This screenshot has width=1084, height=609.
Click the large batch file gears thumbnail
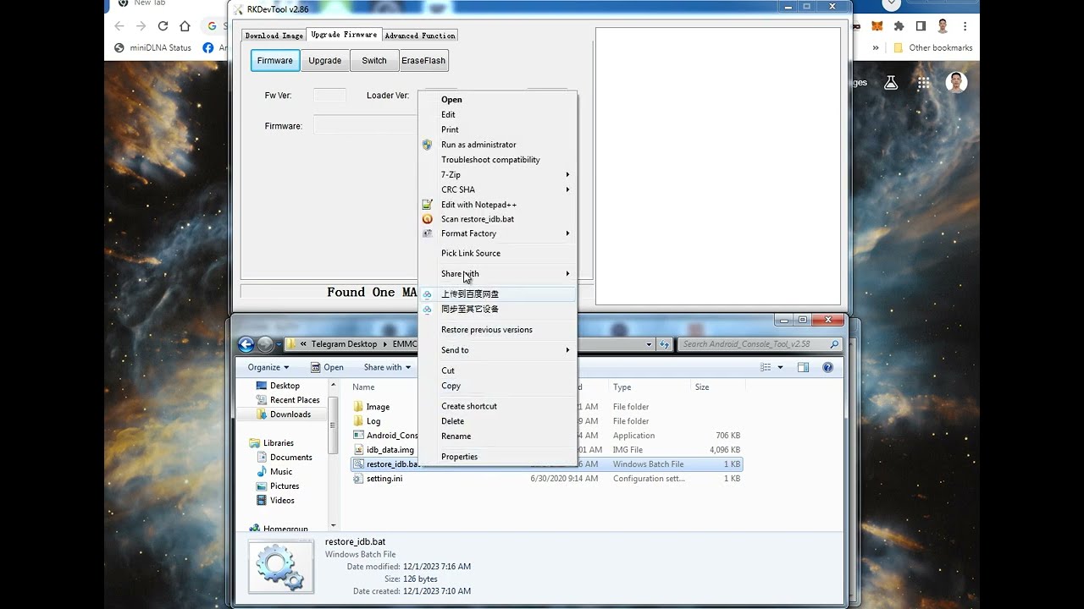pos(280,567)
